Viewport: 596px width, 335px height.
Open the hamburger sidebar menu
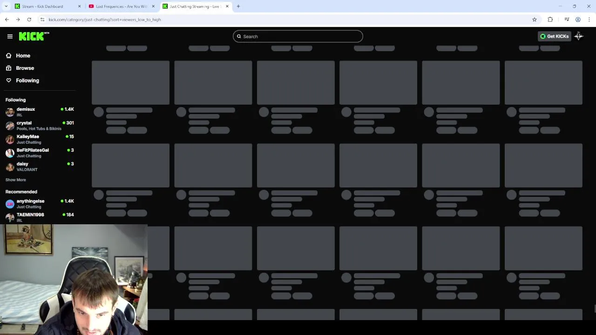coord(10,36)
